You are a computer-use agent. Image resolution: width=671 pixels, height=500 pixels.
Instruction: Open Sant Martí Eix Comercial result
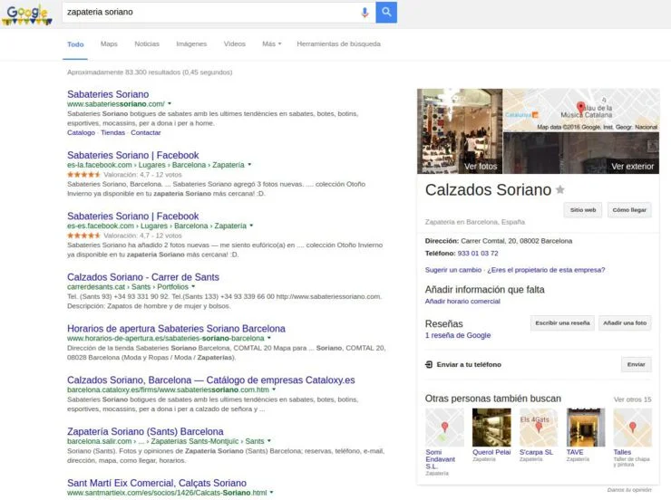pyautogui.click(x=157, y=483)
